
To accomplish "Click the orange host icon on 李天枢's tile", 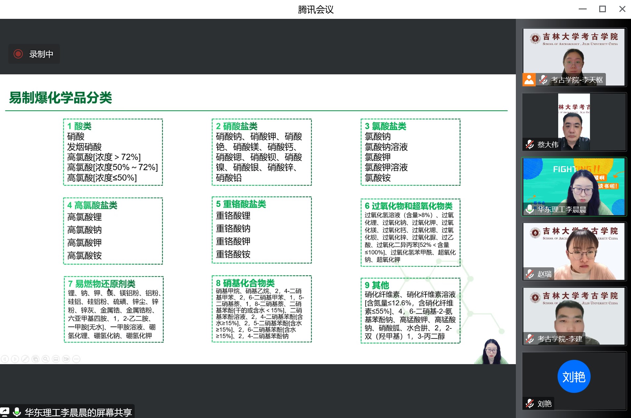I will pos(529,80).
